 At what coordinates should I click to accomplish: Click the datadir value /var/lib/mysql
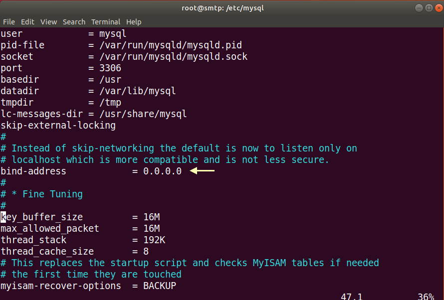[x=138, y=91]
